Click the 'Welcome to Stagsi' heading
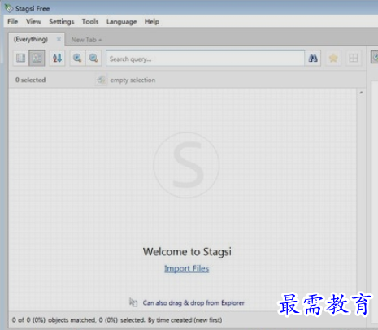Image resolution: width=378 pixels, height=330 pixels. pos(187,252)
